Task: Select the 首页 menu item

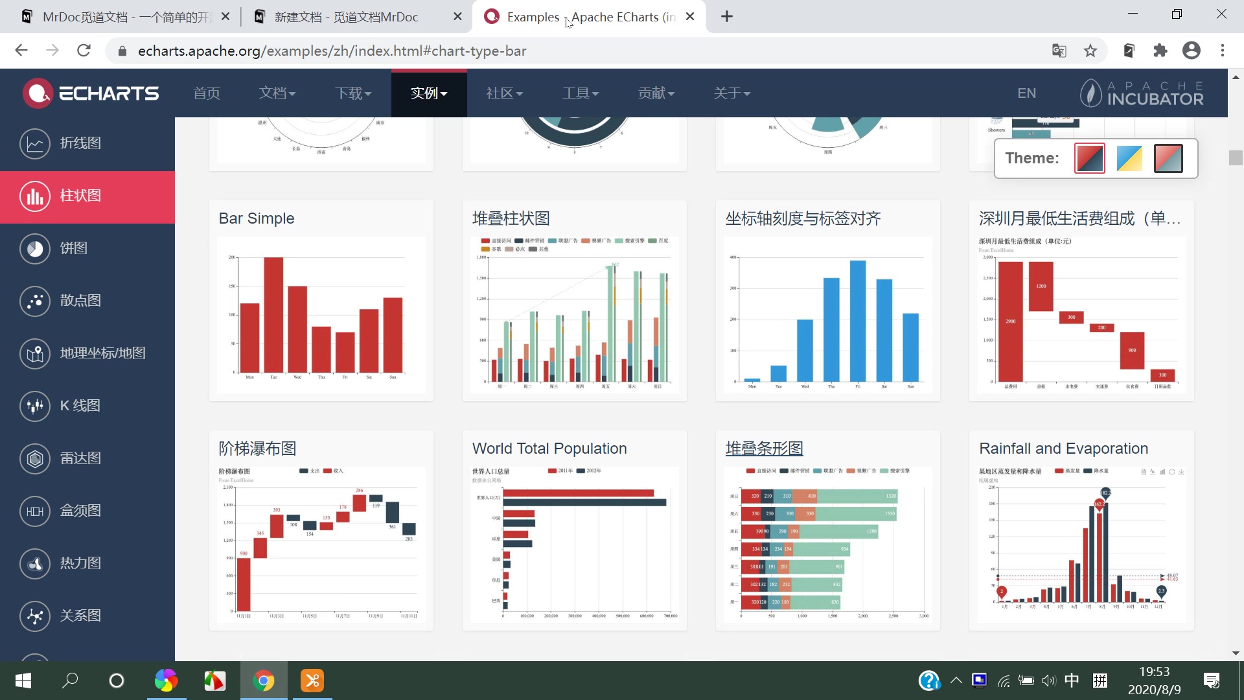Action: [206, 93]
